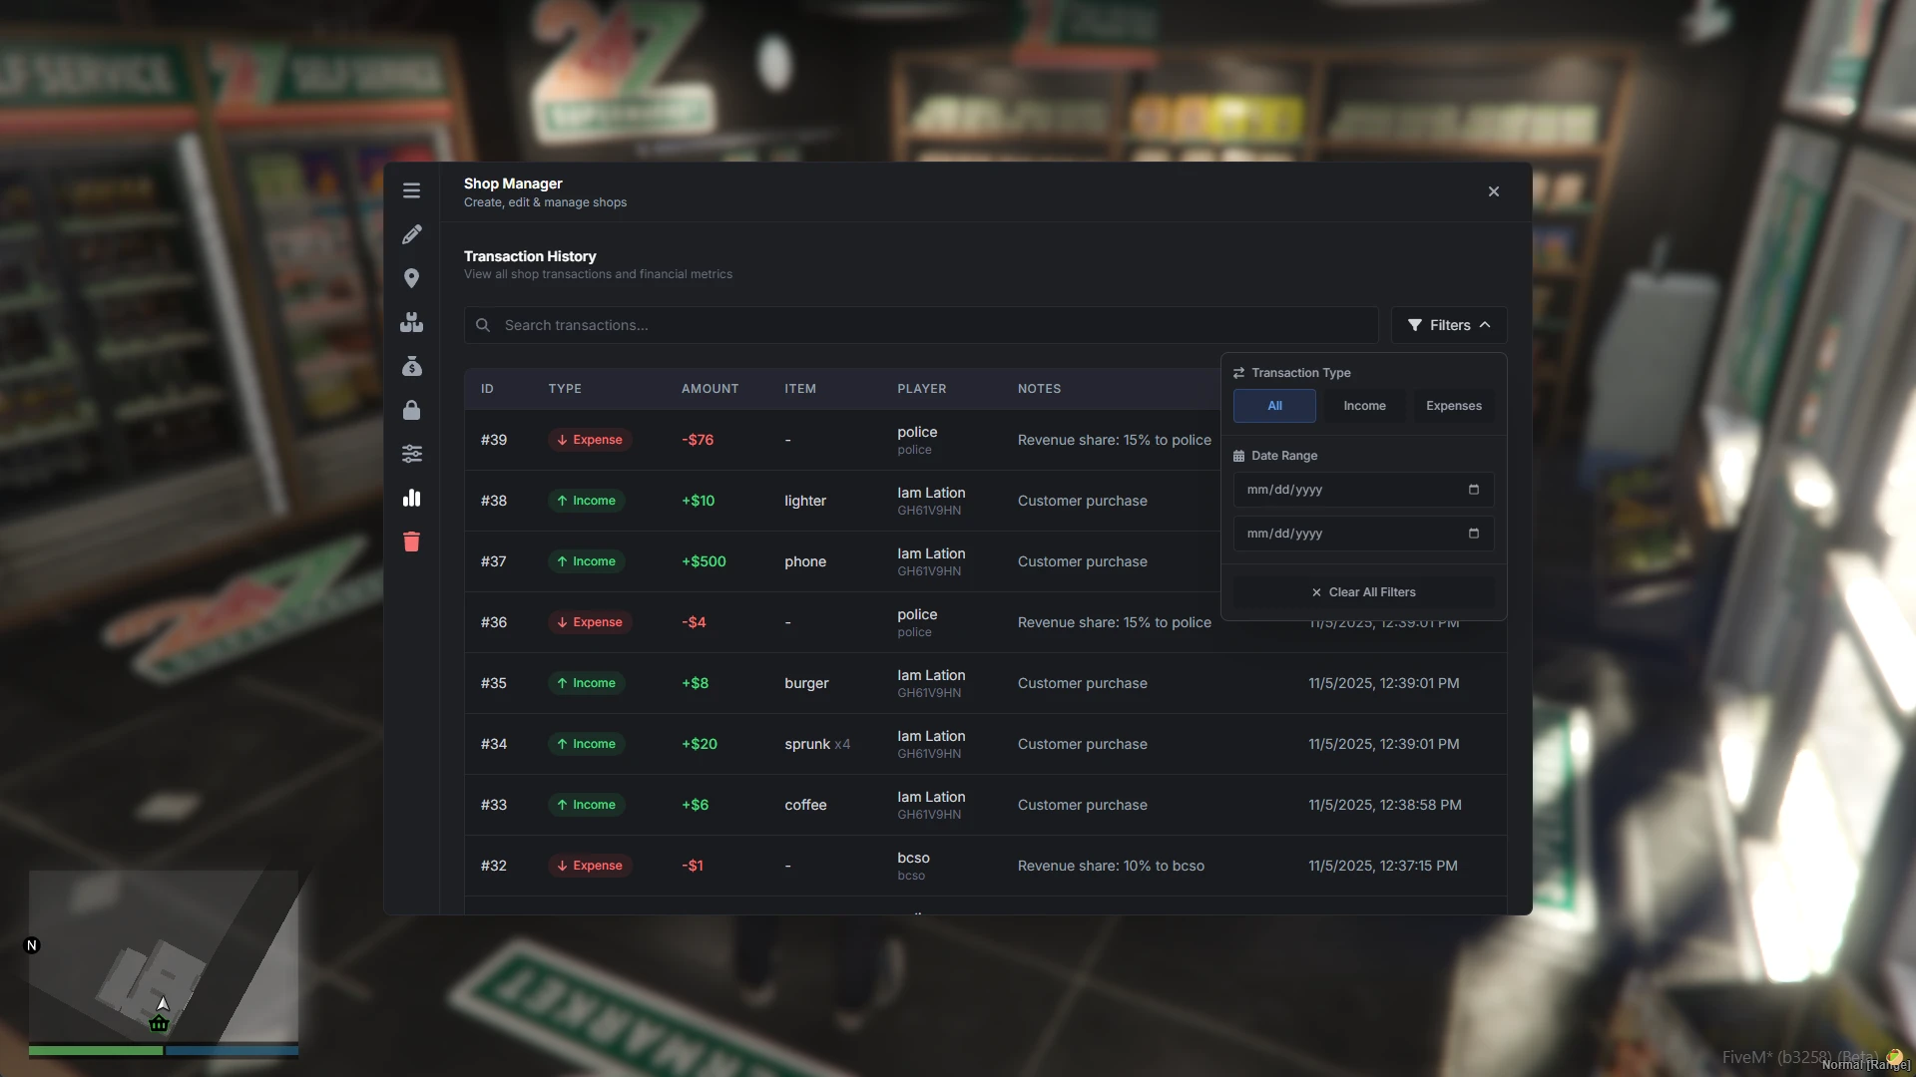Open calendar picker for end date
The width and height of the screenshot is (1916, 1077).
tap(1473, 534)
